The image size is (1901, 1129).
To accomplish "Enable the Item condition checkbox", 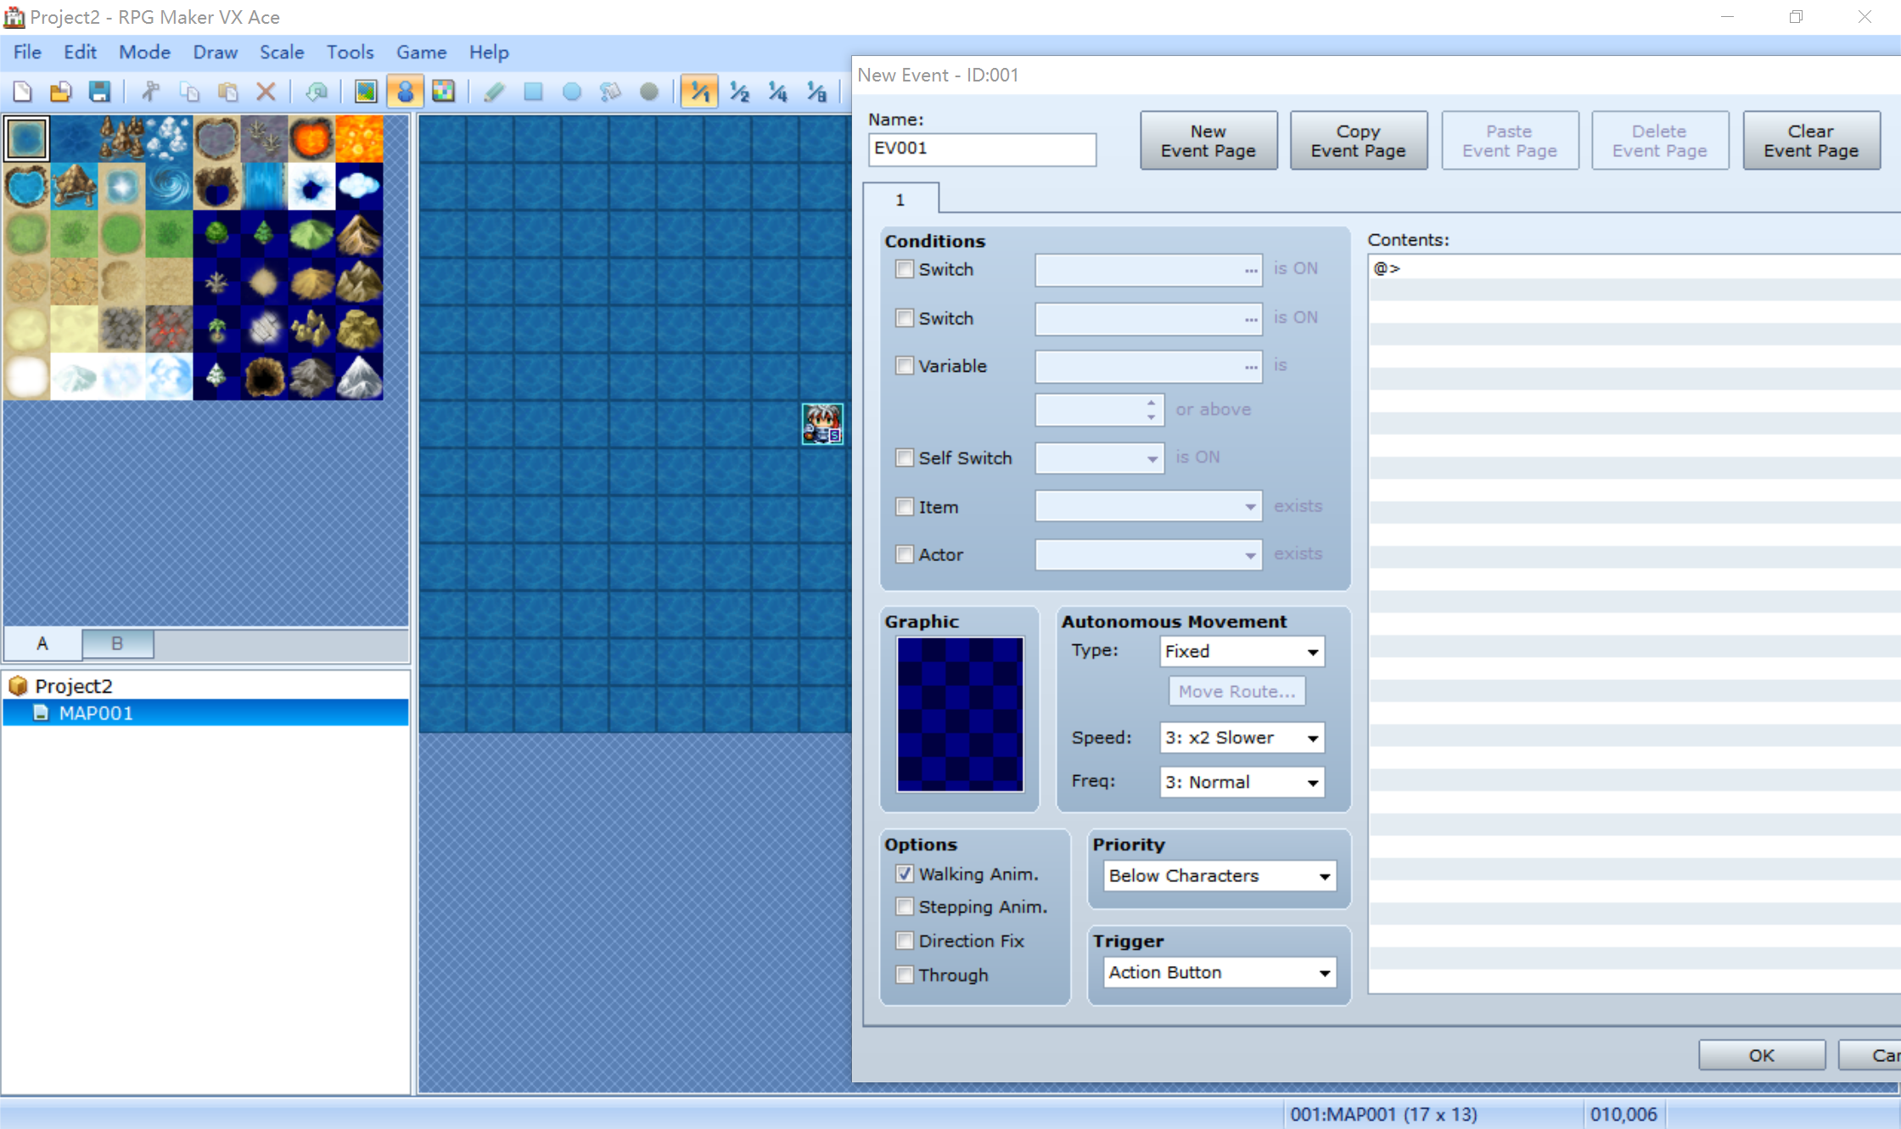I will [x=905, y=507].
